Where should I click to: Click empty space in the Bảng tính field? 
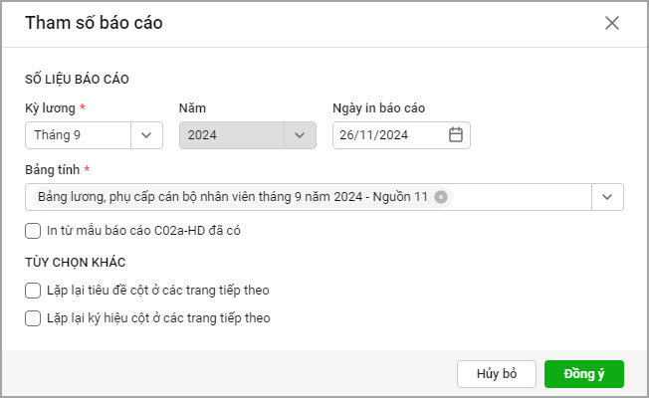[523, 197]
